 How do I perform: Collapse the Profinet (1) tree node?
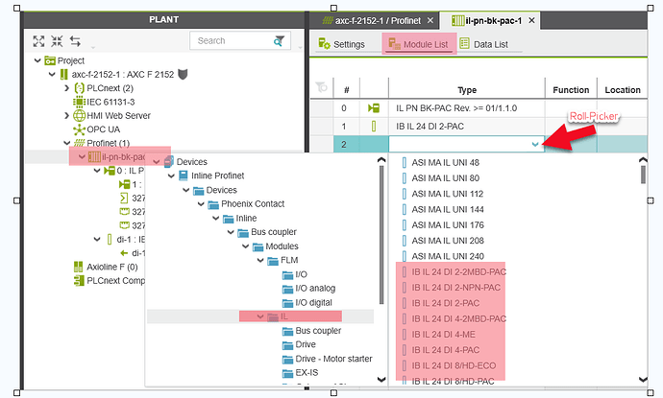pyautogui.click(x=66, y=143)
